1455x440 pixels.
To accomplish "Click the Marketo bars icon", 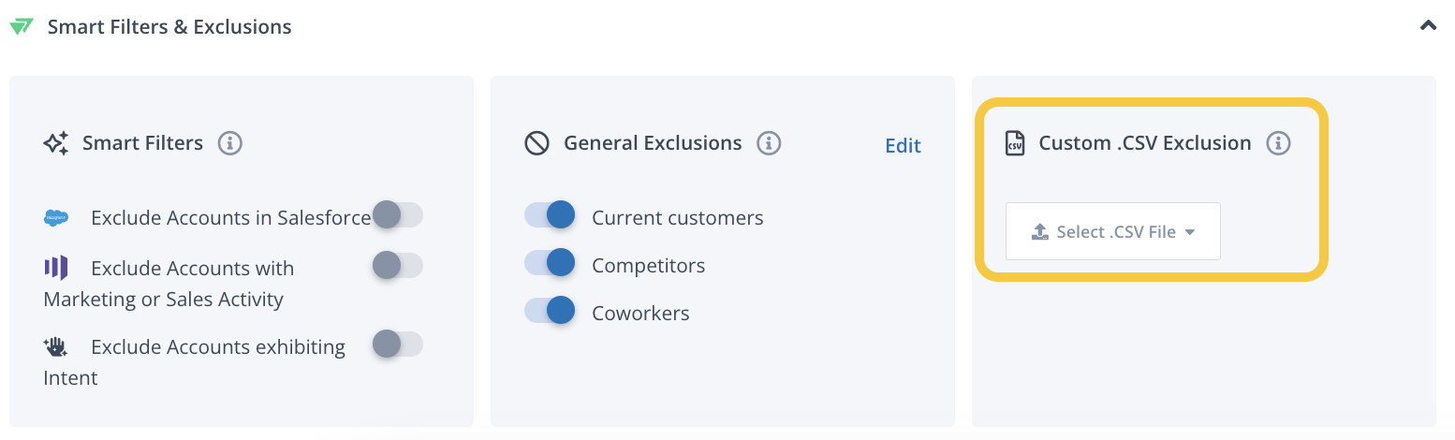I will [x=56, y=268].
